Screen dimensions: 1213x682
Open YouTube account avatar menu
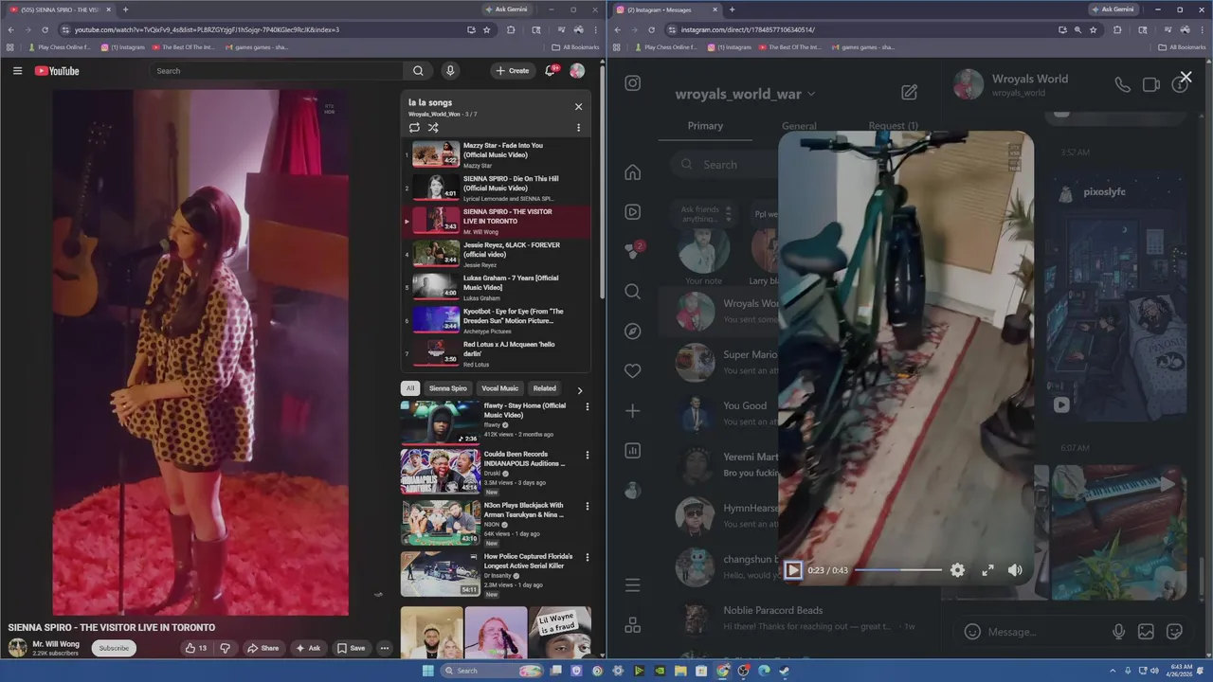(x=577, y=71)
